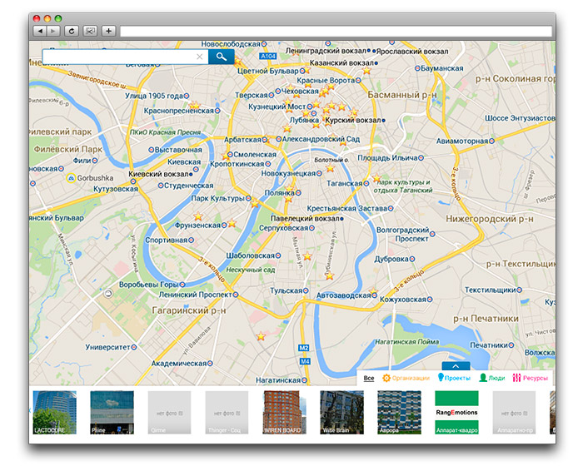Open the Ресурсы filter
583x471 pixels.
[531, 378]
